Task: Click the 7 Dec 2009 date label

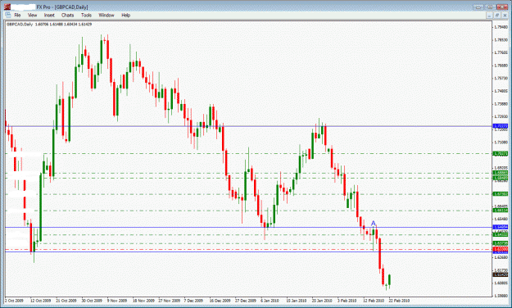Action: [193, 301]
